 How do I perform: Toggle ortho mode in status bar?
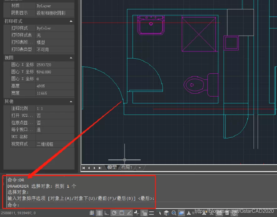pyautogui.click(x=107, y=213)
